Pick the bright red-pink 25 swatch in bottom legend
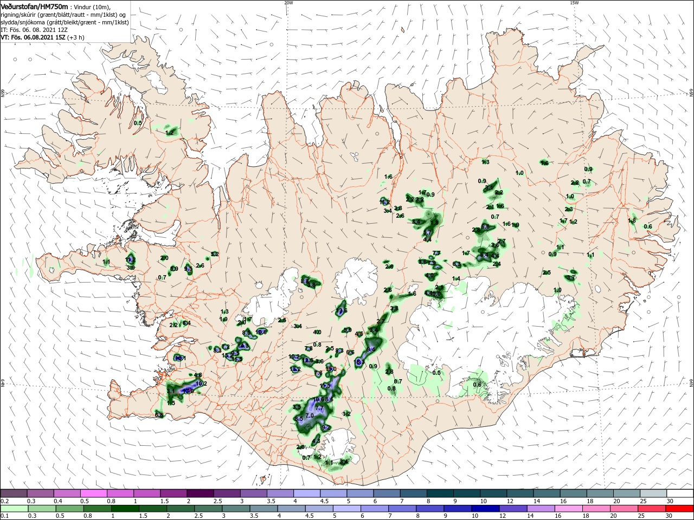The height and width of the screenshot is (520, 694). pyautogui.click(x=652, y=509)
